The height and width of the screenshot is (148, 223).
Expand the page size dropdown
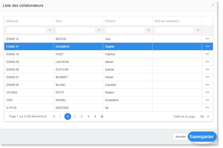coord(208,116)
